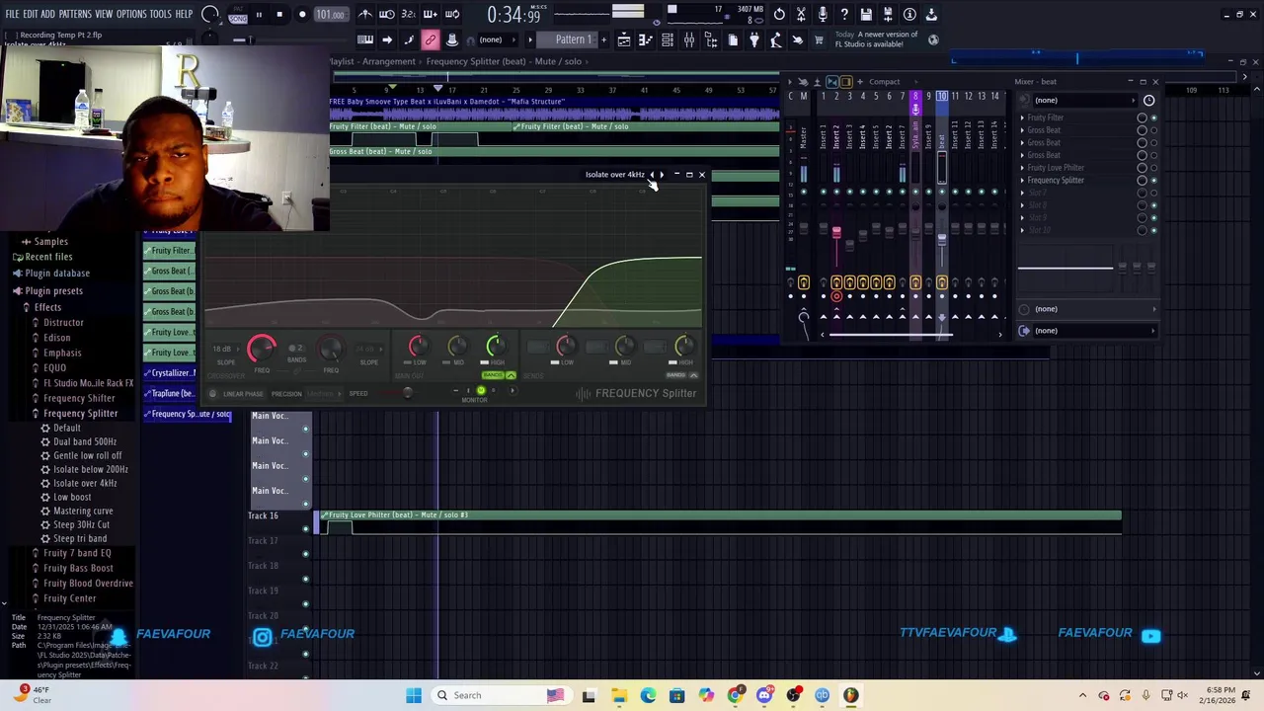Click the globe online news icon
This screenshot has height=711, width=1264.
(x=933, y=39)
